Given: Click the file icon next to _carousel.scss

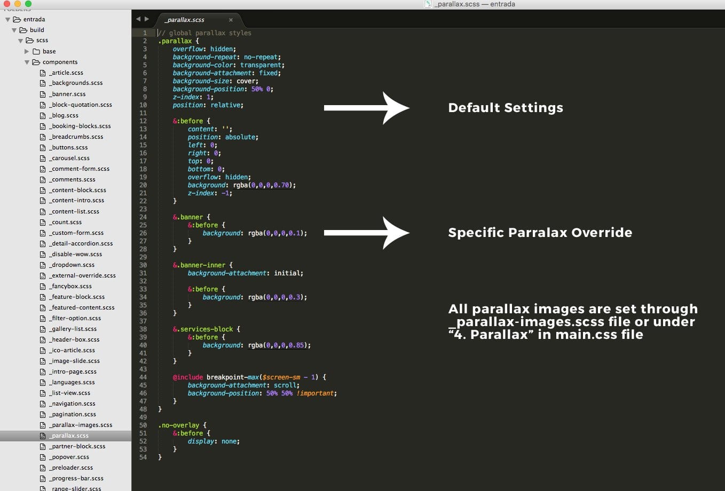Looking at the screenshot, I should (x=43, y=158).
